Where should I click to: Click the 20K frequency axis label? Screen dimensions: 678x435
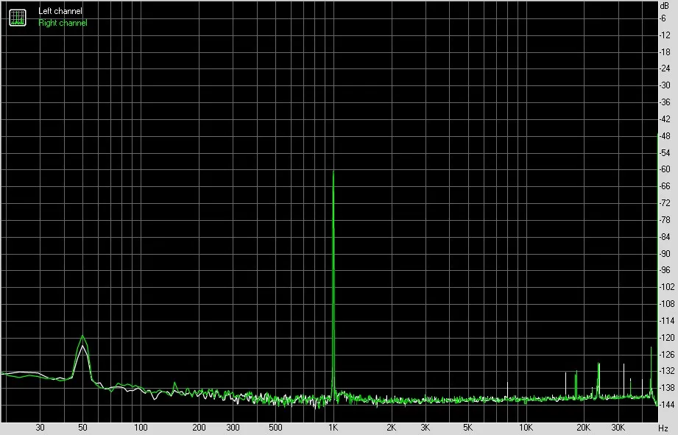pyautogui.click(x=584, y=428)
